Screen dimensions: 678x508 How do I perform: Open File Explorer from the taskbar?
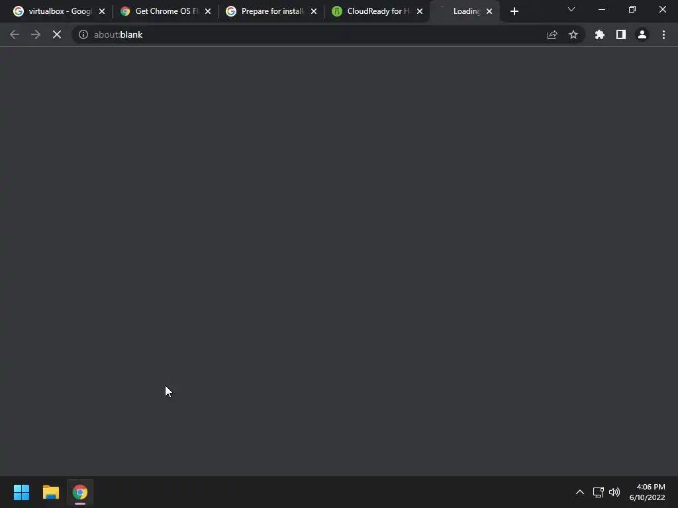[50, 492]
